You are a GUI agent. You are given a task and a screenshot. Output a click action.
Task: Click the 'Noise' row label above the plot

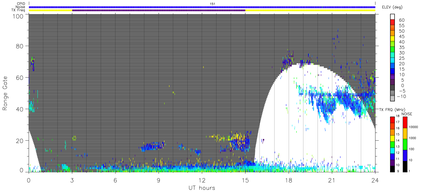20,7
